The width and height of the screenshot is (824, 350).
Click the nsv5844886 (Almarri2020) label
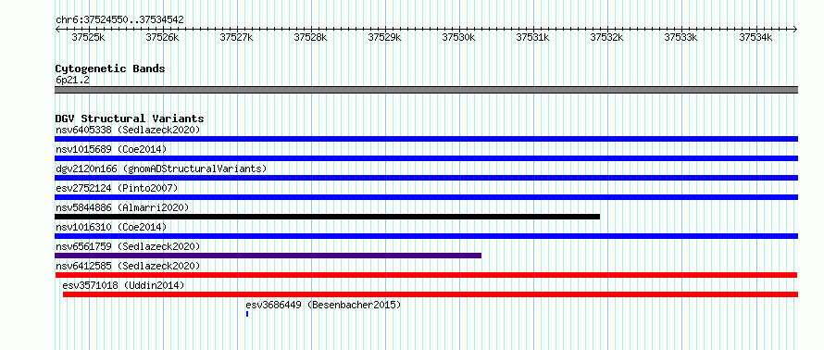point(122,207)
